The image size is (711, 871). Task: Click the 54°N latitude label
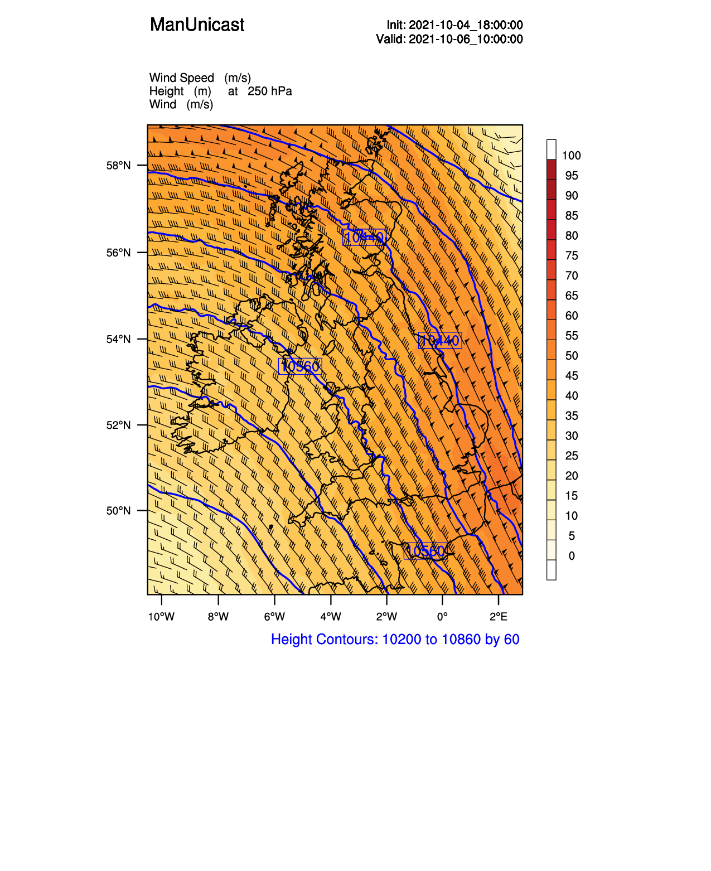(x=118, y=339)
